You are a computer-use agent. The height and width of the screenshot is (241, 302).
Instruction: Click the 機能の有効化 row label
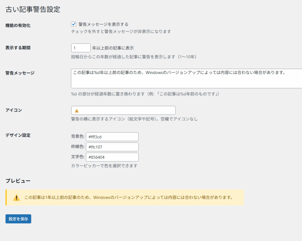click(x=18, y=26)
